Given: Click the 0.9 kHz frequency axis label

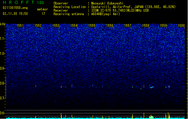Looking at the screenshot, I should (x=3, y=68).
